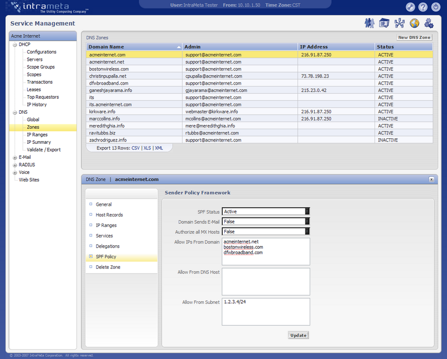The height and width of the screenshot is (359, 447).
Task: Sort by the Status column header
Action: tap(403, 47)
